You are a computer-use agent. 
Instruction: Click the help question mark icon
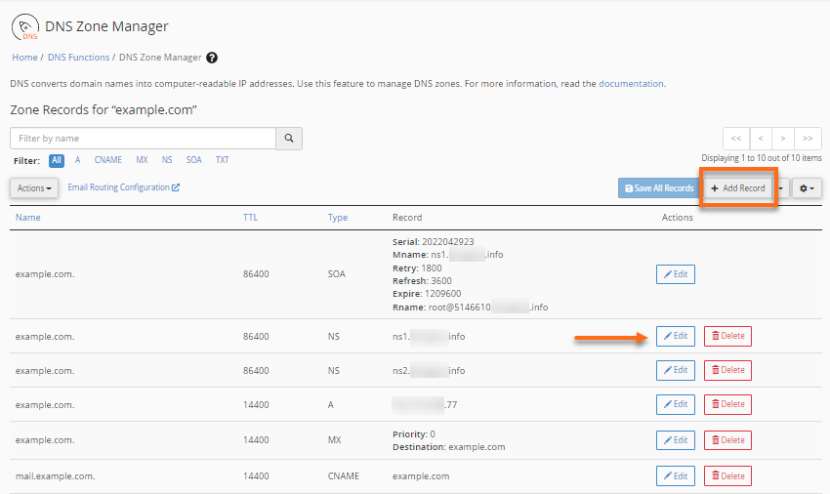click(x=212, y=59)
